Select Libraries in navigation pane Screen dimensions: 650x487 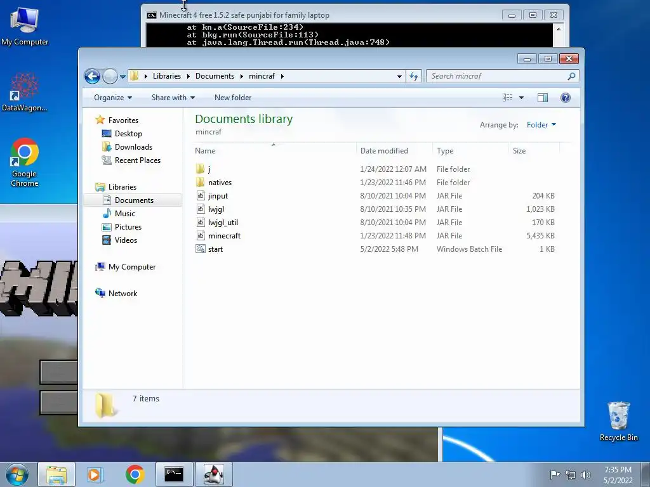[123, 187]
